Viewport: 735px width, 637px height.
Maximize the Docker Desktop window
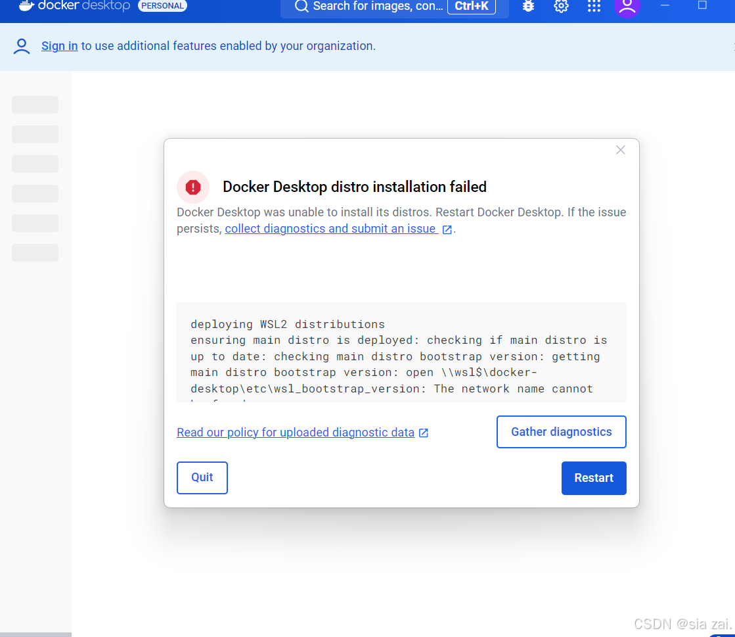pyautogui.click(x=702, y=5)
